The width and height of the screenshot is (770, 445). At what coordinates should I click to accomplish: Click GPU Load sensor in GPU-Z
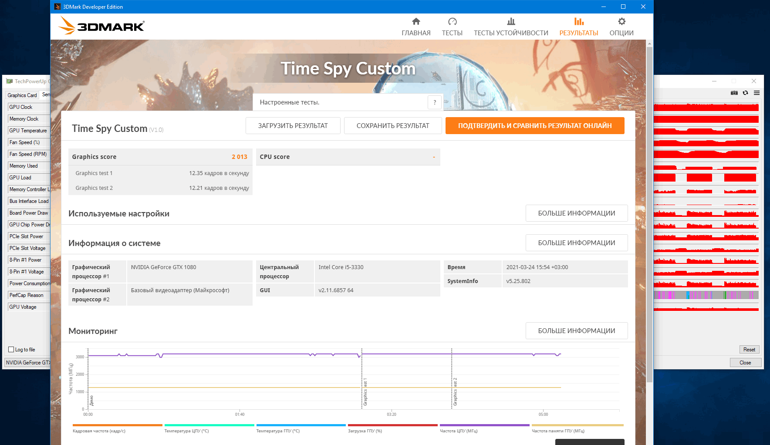pyautogui.click(x=29, y=178)
